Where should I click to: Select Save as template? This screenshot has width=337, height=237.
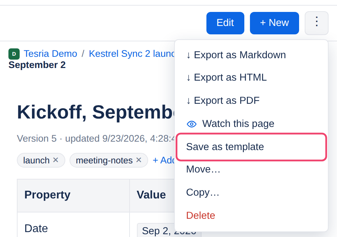[251, 147]
